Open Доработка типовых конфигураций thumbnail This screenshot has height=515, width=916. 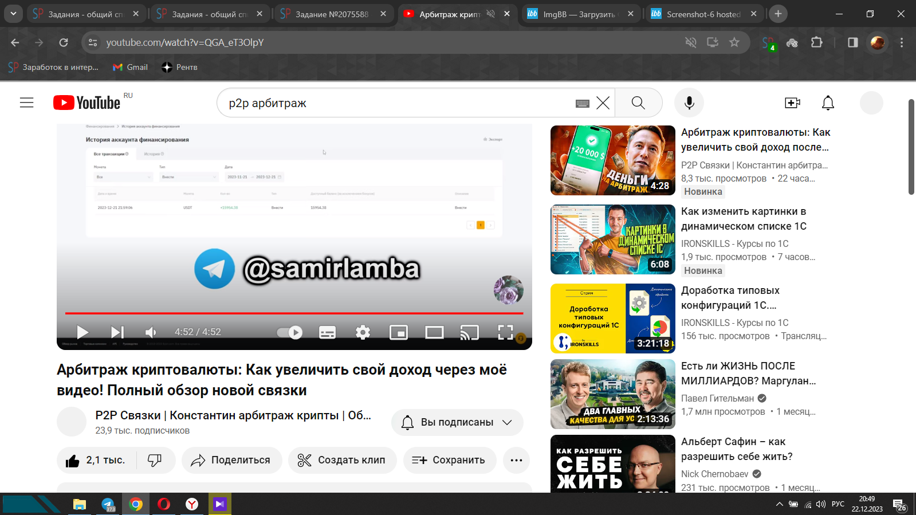click(612, 319)
